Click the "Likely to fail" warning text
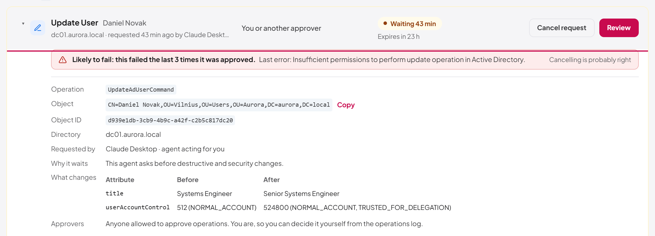 pyautogui.click(x=164, y=60)
